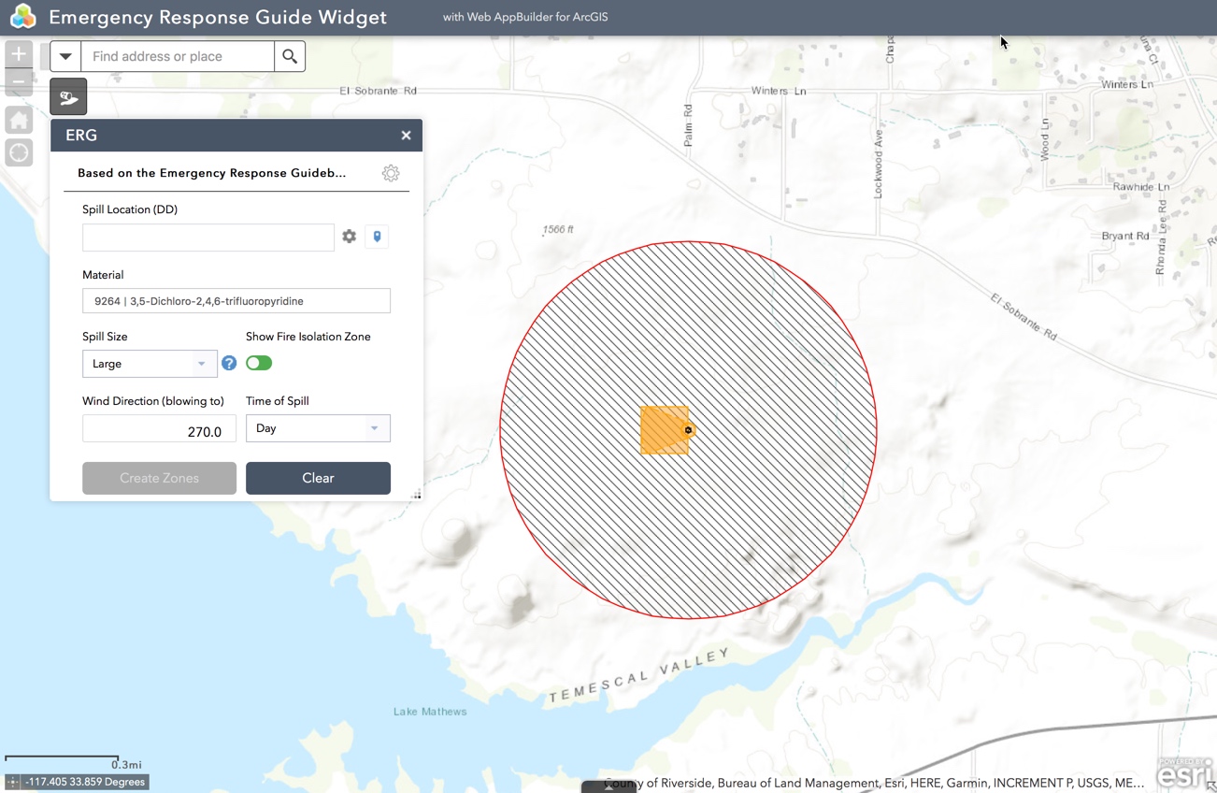1217x793 pixels.
Task: Click the "Based on the Emergency Response Guideb..." heading
Action: 212,173
